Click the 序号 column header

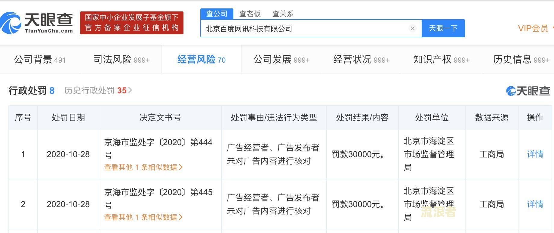pyautogui.click(x=23, y=117)
